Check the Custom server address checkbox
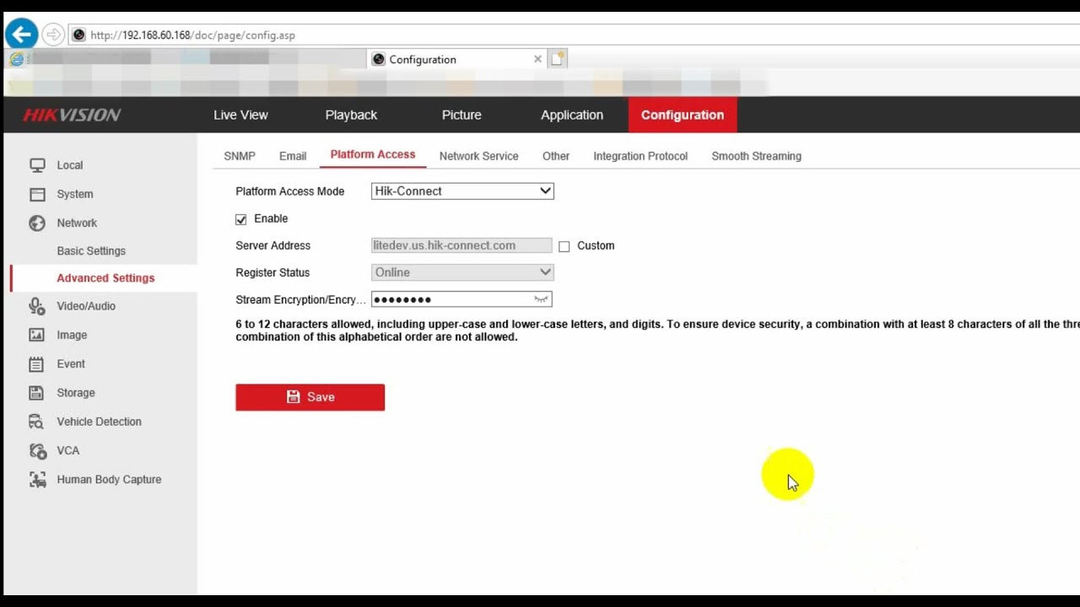The height and width of the screenshot is (607, 1080). click(x=564, y=246)
